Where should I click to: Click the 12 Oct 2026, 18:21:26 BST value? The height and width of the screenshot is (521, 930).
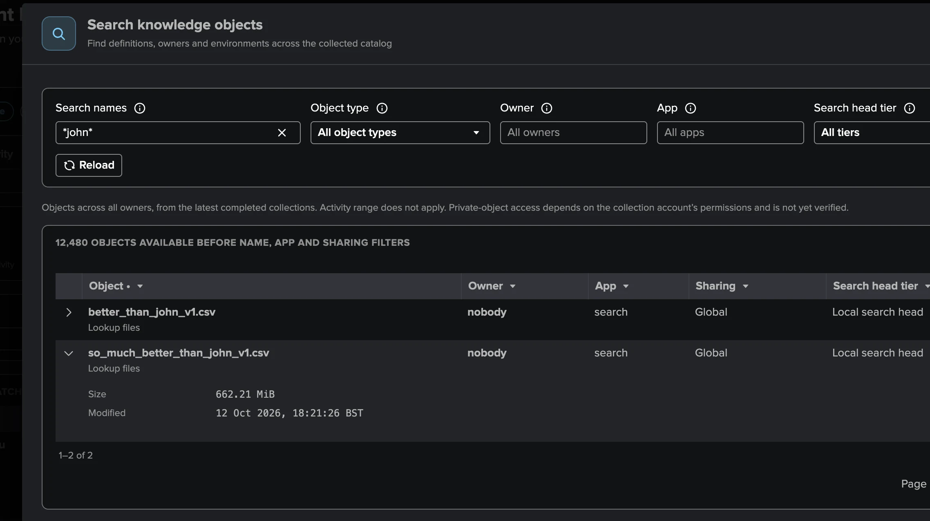(x=289, y=413)
